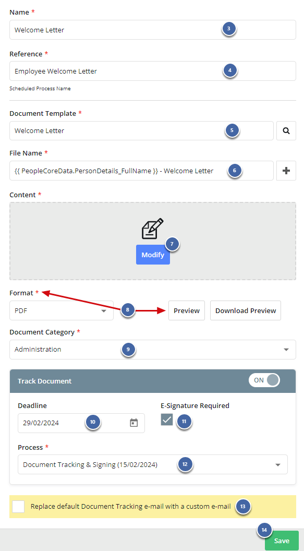304x551 pixels.
Task: Click the Document Template input field
Action: (x=141, y=131)
